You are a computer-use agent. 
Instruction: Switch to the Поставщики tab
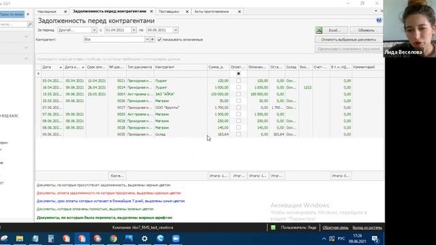pos(169,12)
